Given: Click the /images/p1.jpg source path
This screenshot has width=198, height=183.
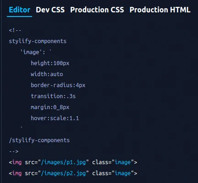Looking at the screenshot, I should tap(63, 162).
